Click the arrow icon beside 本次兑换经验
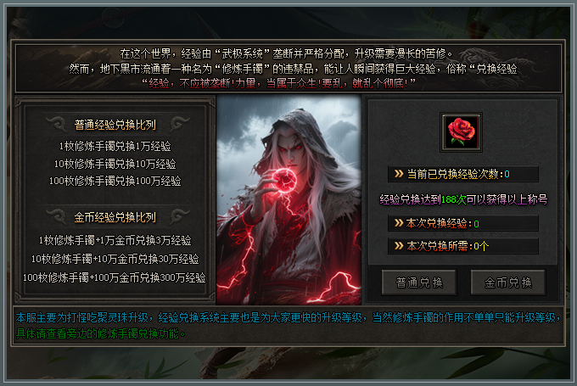 pyautogui.click(x=399, y=223)
